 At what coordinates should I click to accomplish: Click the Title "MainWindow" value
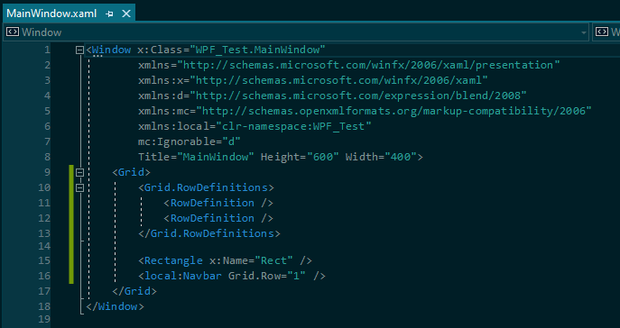[216, 157]
